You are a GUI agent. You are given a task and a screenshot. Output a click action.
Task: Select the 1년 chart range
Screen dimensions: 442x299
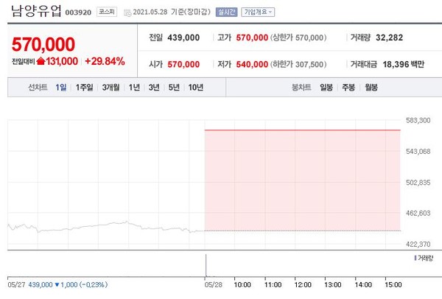click(134, 88)
